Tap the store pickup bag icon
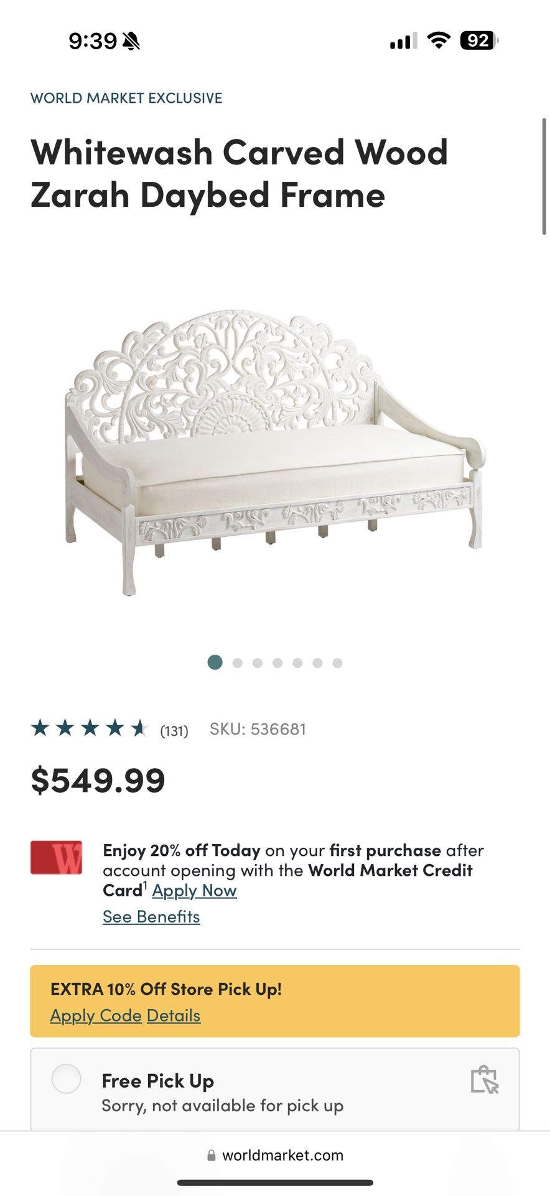550x1196 pixels. (x=485, y=1080)
